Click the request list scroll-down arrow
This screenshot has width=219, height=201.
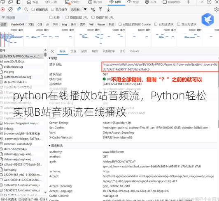(x=45, y=193)
